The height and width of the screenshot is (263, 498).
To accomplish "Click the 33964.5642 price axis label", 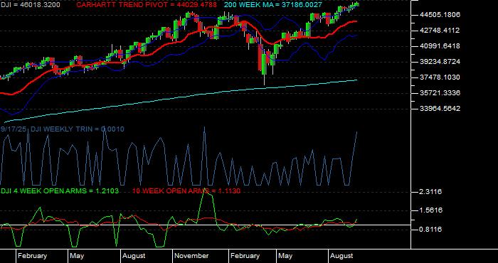I will [440, 109].
